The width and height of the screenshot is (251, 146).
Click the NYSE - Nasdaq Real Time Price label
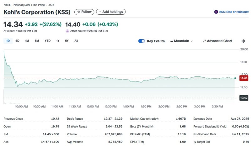[24, 5]
